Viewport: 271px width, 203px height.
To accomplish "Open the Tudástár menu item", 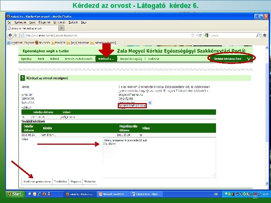I will (x=154, y=59).
